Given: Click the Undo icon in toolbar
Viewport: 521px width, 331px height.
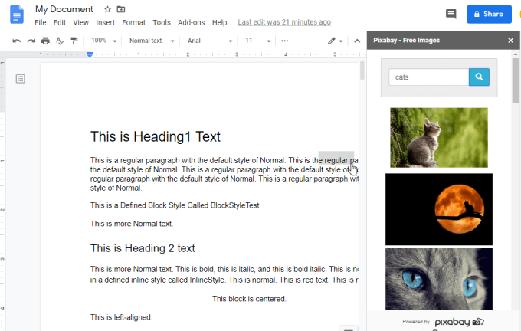Looking at the screenshot, I should [17, 41].
